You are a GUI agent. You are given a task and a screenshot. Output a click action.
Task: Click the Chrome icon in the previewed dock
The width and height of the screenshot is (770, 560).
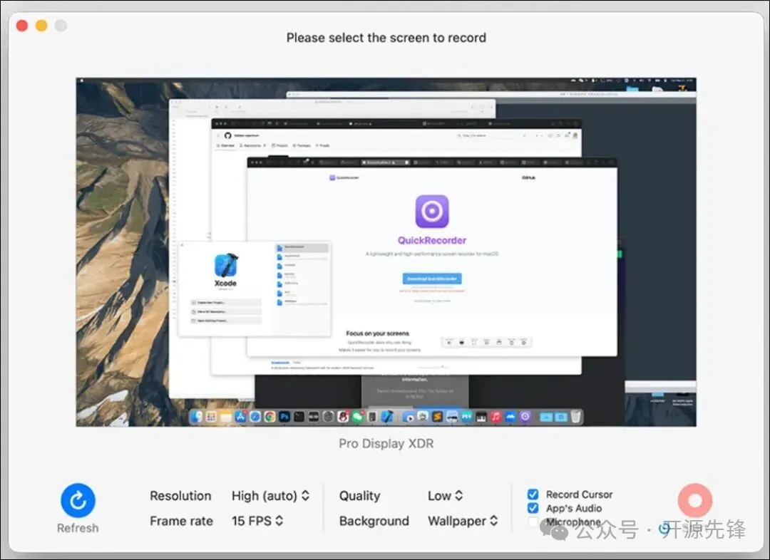click(x=269, y=417)
